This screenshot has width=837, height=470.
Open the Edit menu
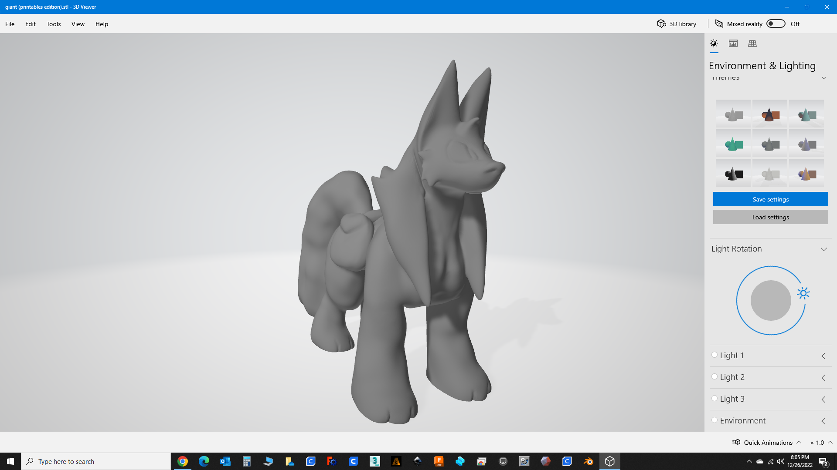(x=31, y=24)
